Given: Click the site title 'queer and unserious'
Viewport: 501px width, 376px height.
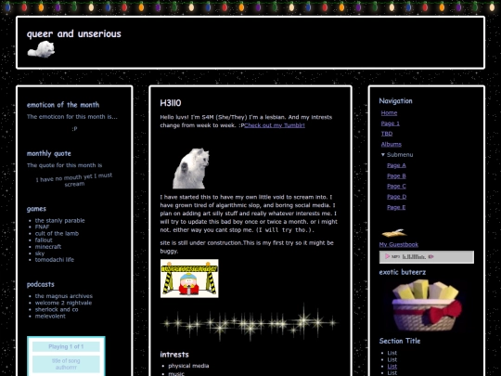Looking at the screenshot, I should pos(74,33).
